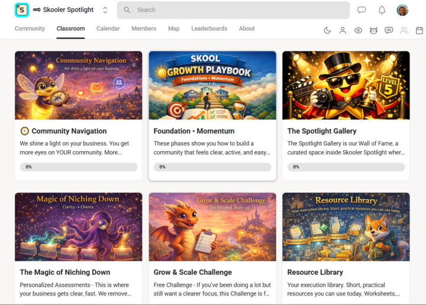Image resolution: width=426 pixels, height=305 pixels.
Task: Click the Search input field
Action: click(233, 10)
